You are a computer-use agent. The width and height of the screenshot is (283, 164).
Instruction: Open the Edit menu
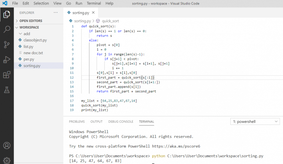click(x=26, y=3)
